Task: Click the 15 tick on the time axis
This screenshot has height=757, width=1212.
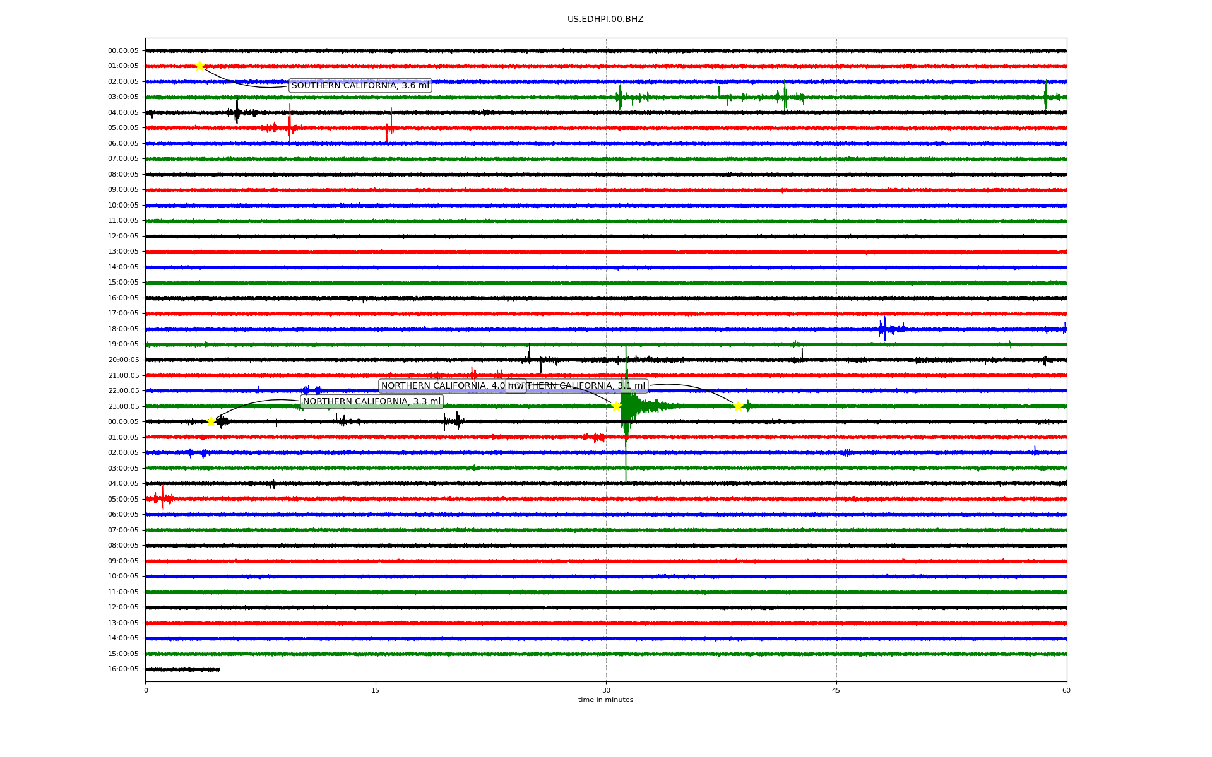Action: pyautogui.click(x=376, y=690)
